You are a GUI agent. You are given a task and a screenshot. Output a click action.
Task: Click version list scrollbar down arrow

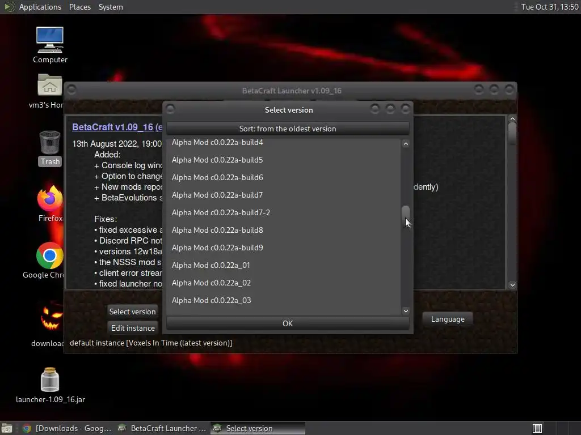[406, 311]
